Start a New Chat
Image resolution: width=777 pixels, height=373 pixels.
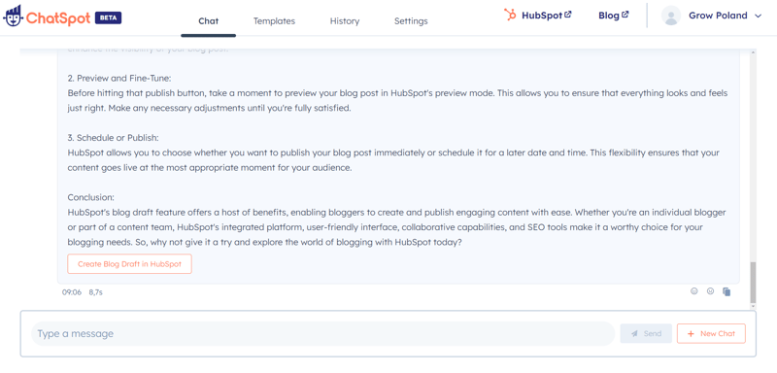pyautogui.click(x=711, y=333)
